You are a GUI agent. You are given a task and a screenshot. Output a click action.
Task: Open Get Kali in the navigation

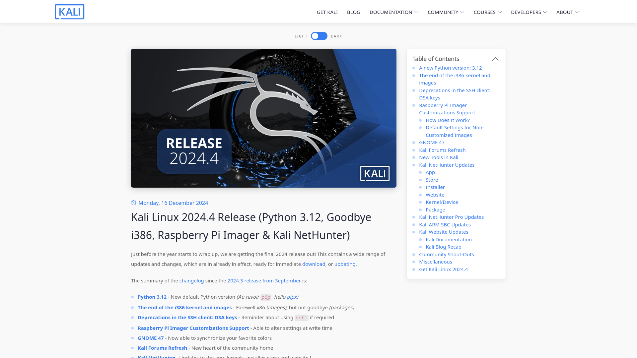327,12
